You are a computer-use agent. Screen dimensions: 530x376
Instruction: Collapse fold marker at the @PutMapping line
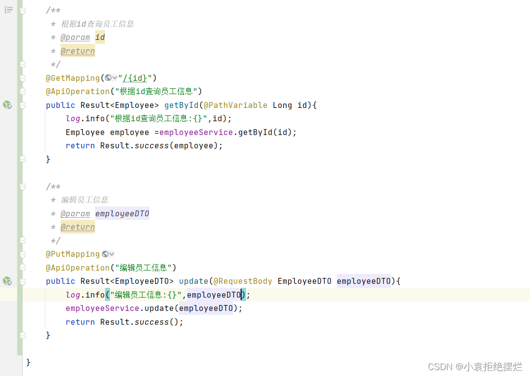click(x=23, y=254)
